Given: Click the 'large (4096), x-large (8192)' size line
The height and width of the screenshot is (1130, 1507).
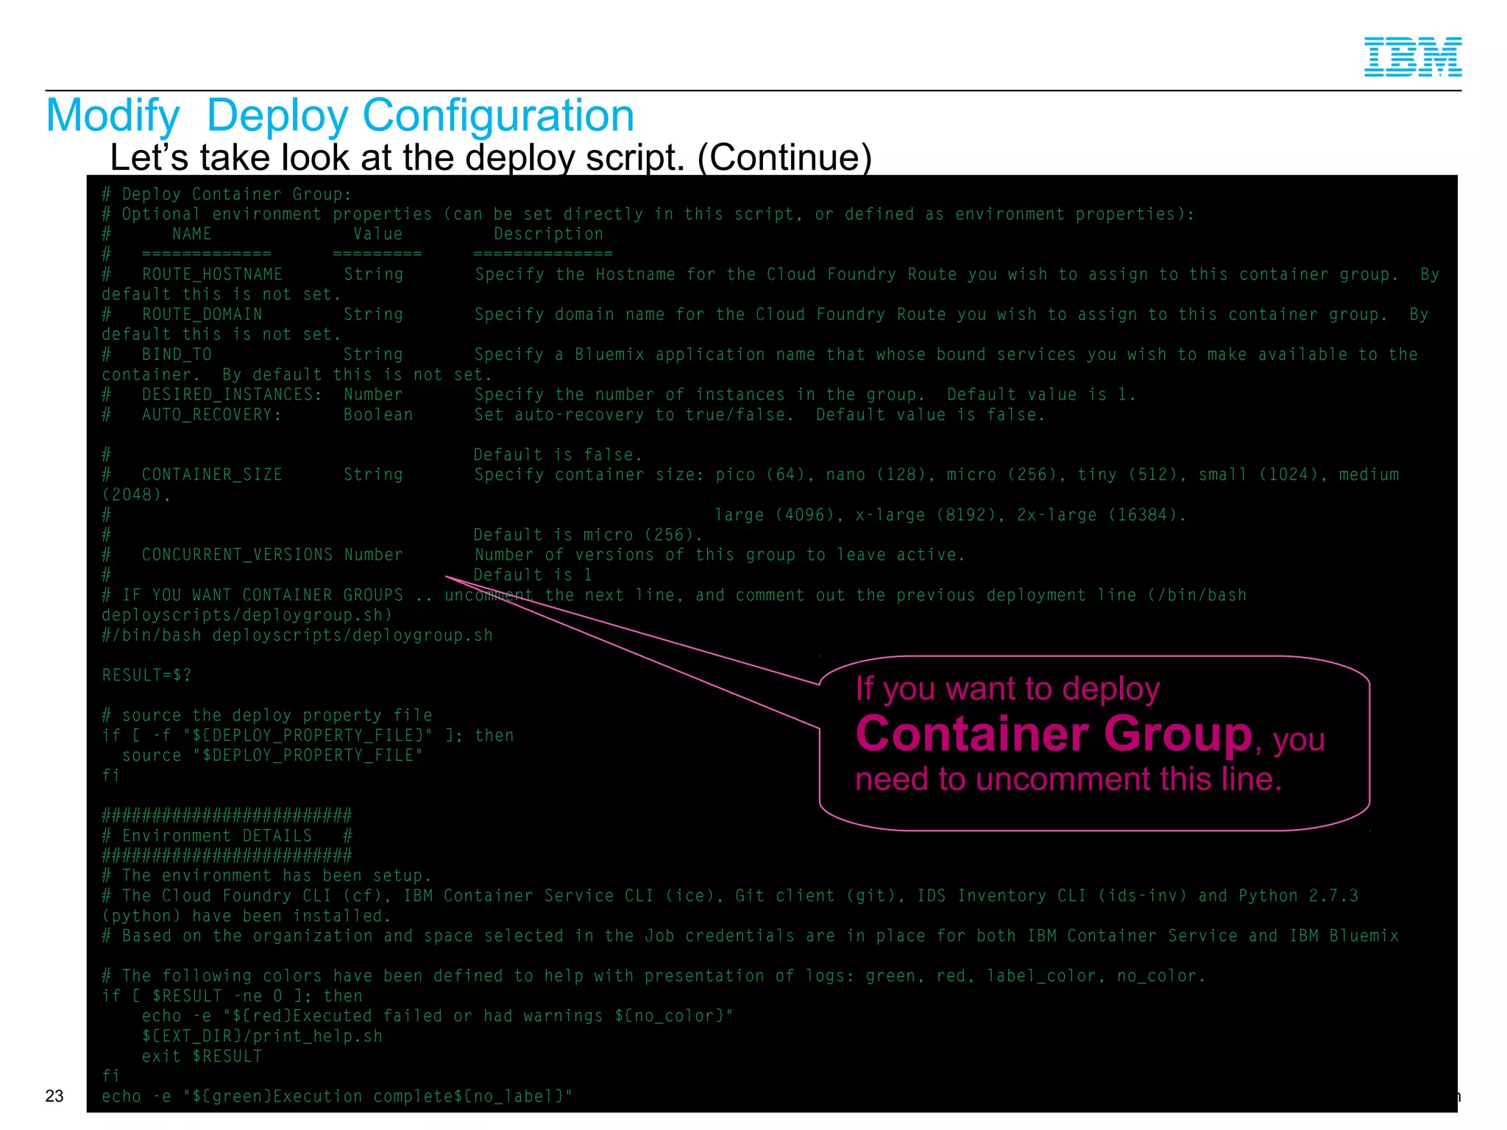Looking at the screenshot, I should 950,515.
